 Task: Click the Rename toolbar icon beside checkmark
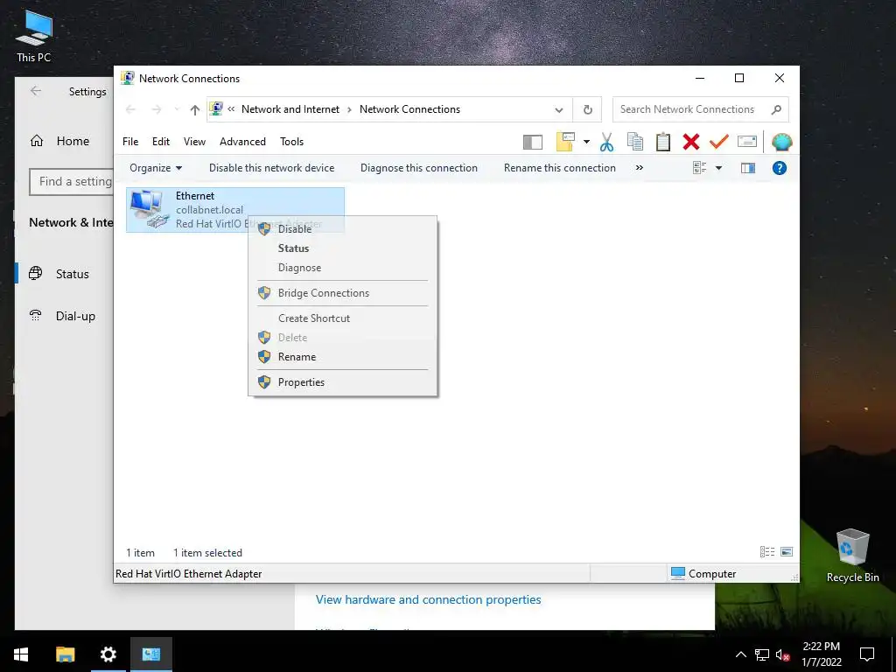click(x=747, y=141)
